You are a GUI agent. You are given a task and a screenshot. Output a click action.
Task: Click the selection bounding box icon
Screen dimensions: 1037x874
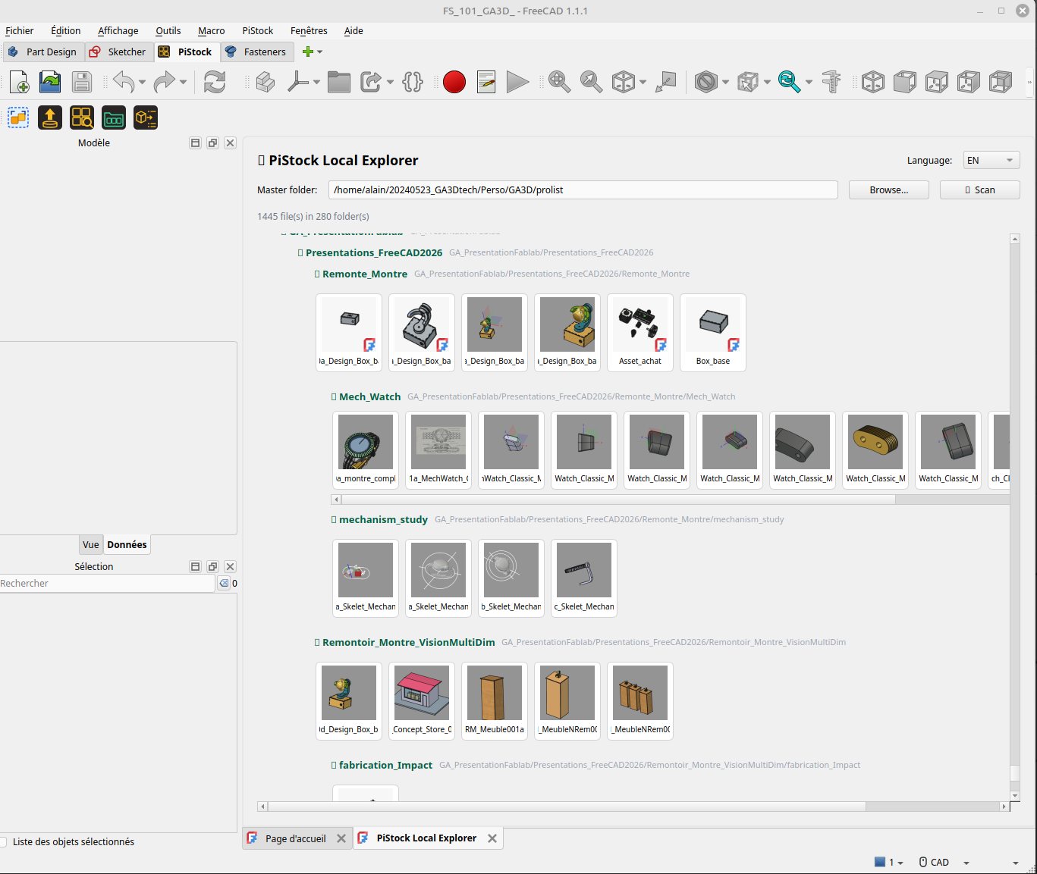coord(747,82)
